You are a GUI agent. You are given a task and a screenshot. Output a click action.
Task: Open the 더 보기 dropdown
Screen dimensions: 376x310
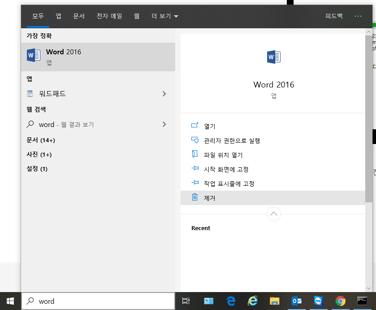click(x=165, y=16)
